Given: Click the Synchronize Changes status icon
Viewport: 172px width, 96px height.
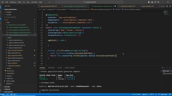Looking at the screenshot, I should click(x=8, y=94).
